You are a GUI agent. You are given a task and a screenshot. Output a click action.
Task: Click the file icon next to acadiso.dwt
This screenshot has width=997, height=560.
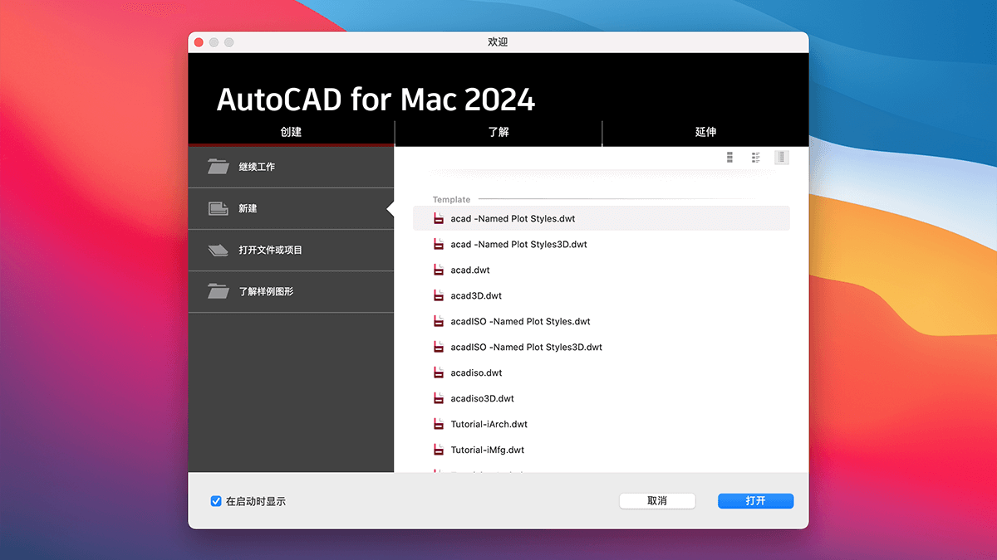[439, 373]
